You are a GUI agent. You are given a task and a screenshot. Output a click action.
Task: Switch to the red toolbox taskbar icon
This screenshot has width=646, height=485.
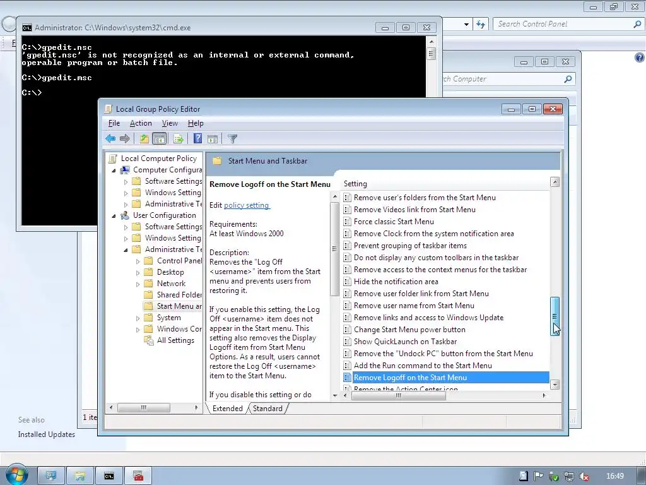pos(138,476)
